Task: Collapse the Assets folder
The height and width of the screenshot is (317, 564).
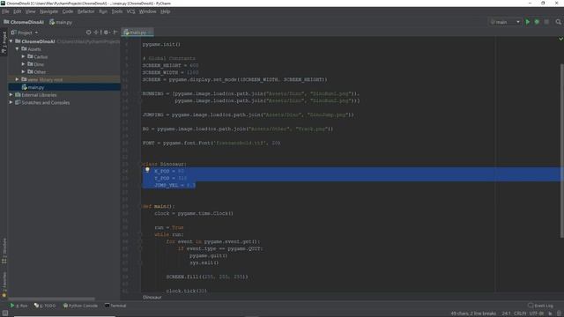Action: [x=17, y=49]
